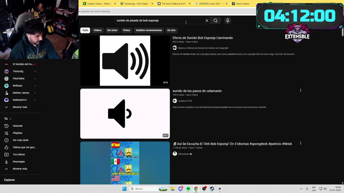The width and height of the screenshot is (344, 193).
Task: Switch to Kicklet.app browser tab
Action: click(137, 4)
